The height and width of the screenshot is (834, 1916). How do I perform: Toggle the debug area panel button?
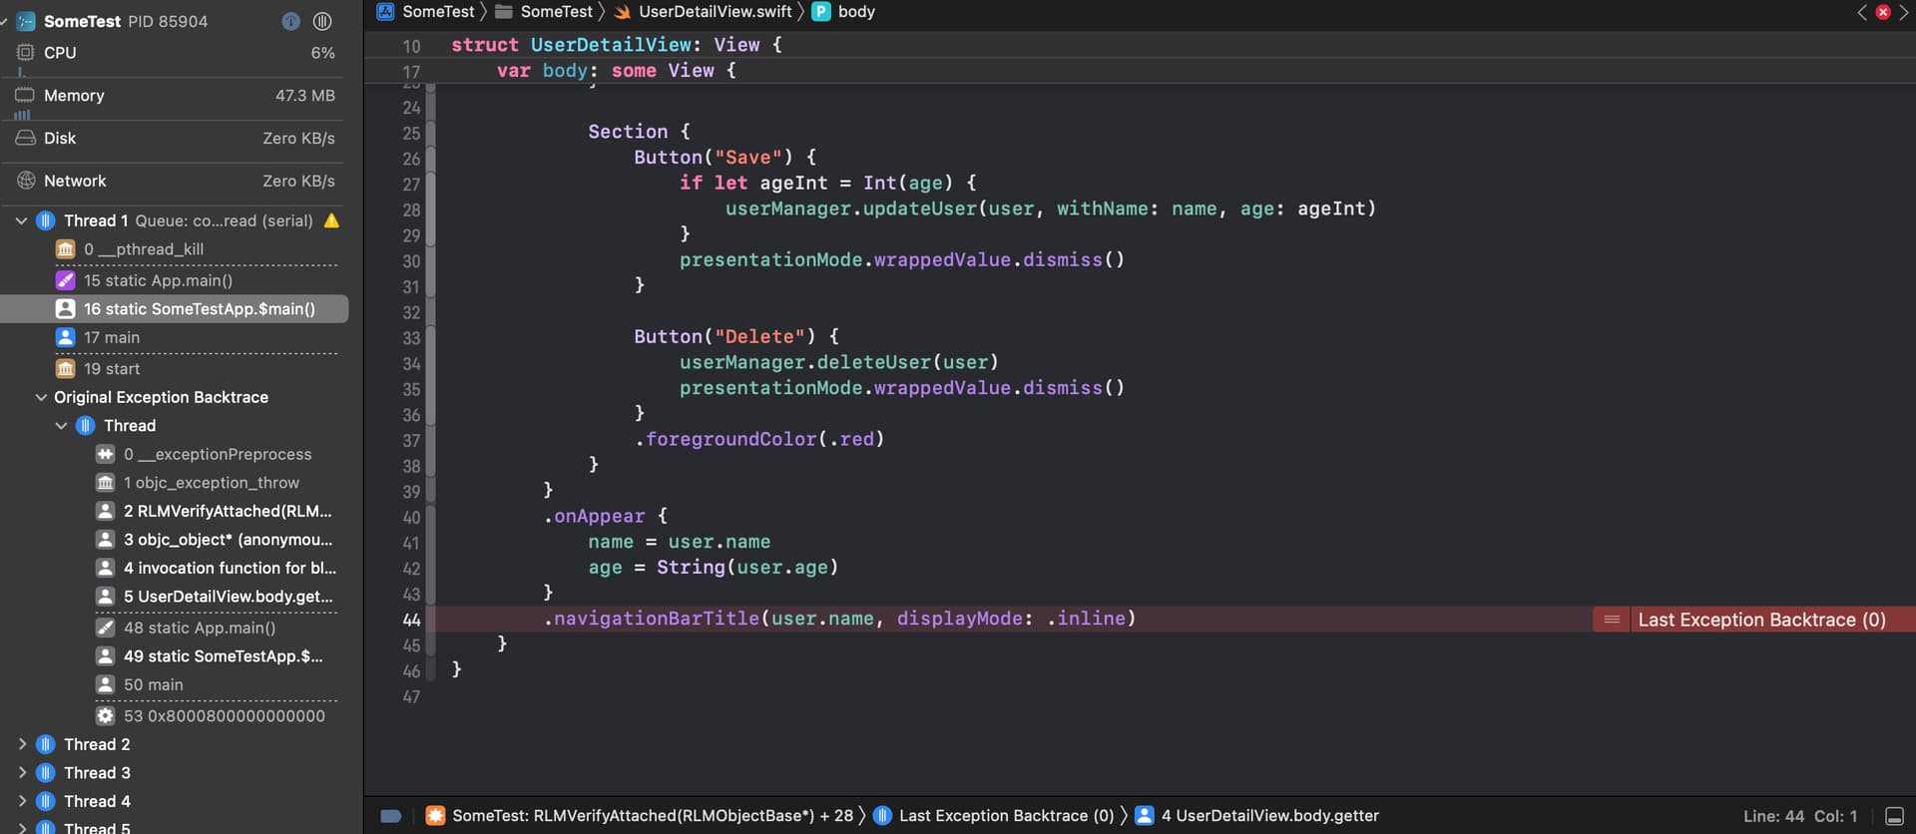click(x=1894, y=816)
